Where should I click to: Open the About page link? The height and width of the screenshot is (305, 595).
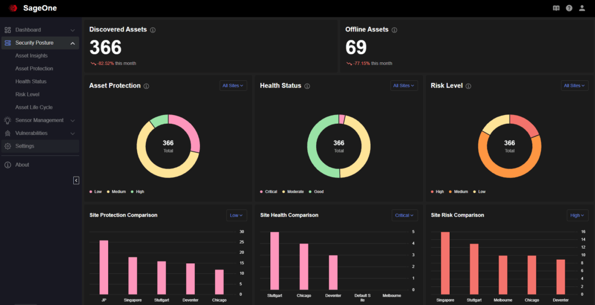coord(22,164)
